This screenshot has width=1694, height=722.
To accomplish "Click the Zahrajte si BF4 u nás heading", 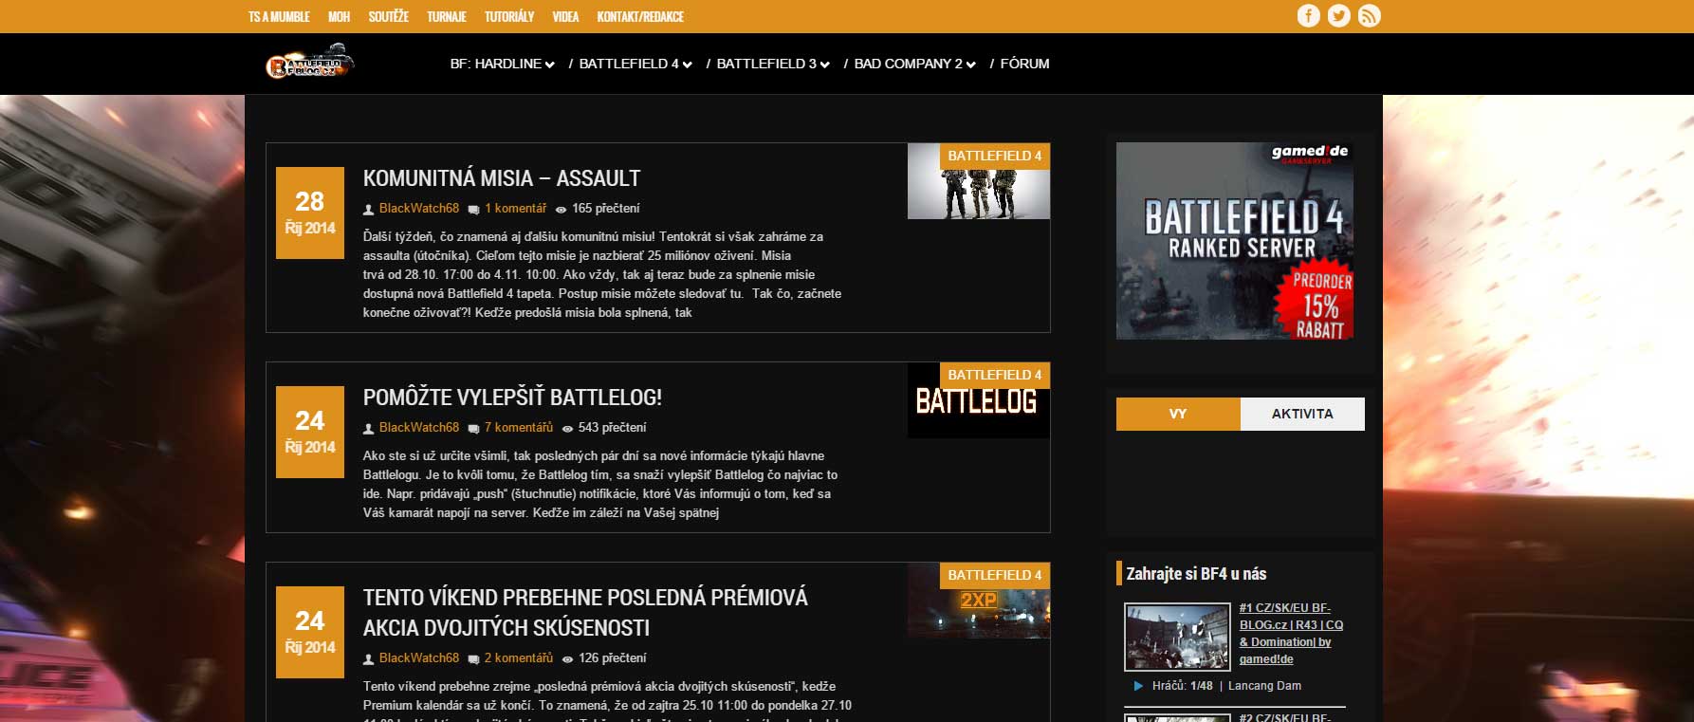I will [1196, 574].
